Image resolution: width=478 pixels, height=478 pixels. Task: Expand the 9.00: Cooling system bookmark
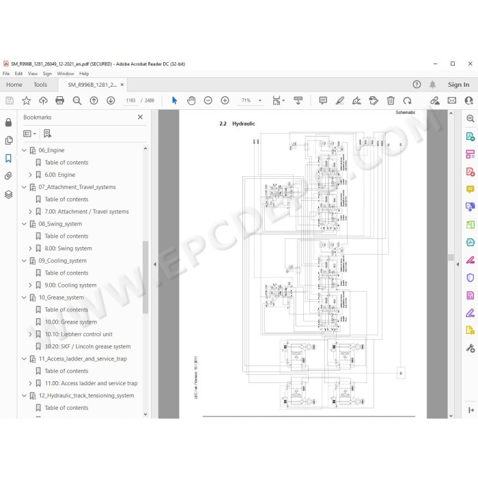(x=30, y=285)
